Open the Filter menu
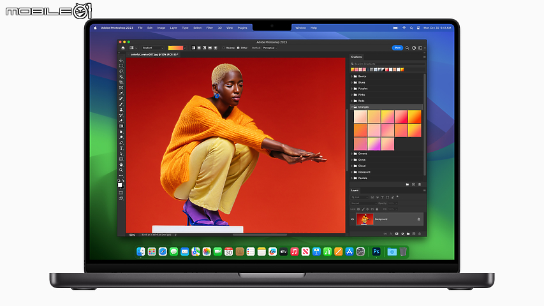Viewport: 544px width, 306px height. pyautogui.click(x=210, y=28)
